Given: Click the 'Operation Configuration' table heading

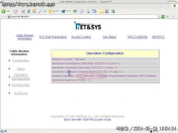Looking at the screenshot, I should (105, 53).
